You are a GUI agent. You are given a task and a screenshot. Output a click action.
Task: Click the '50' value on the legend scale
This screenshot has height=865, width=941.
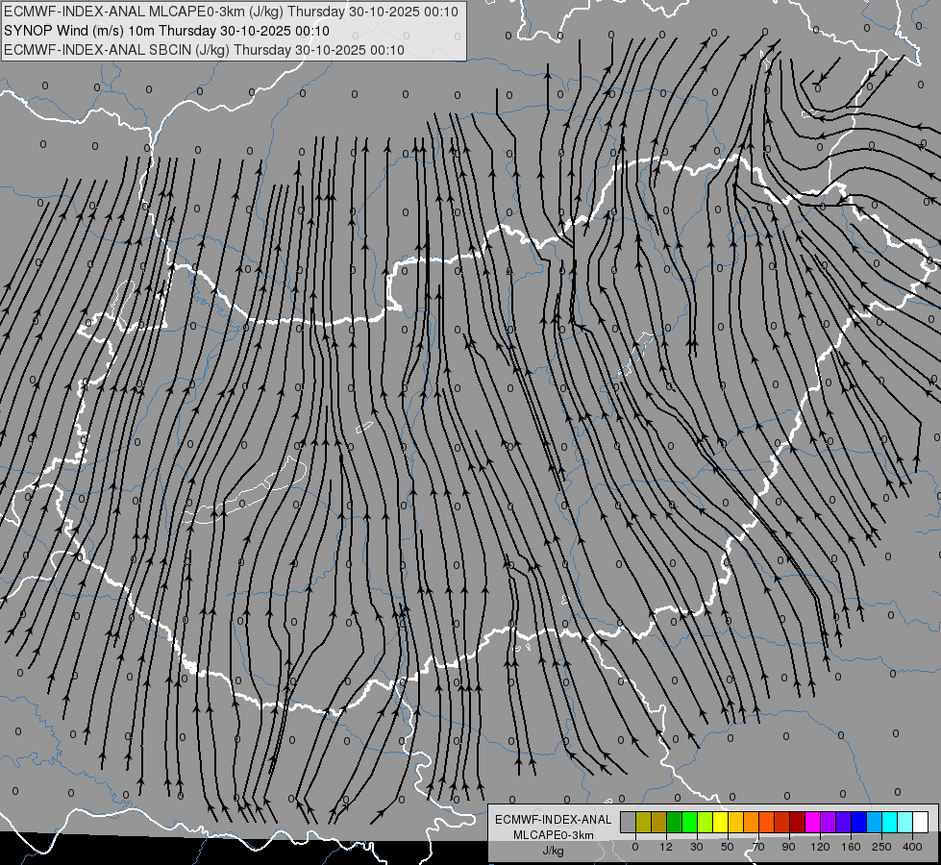pyautogui.click(x=728, y=847)
